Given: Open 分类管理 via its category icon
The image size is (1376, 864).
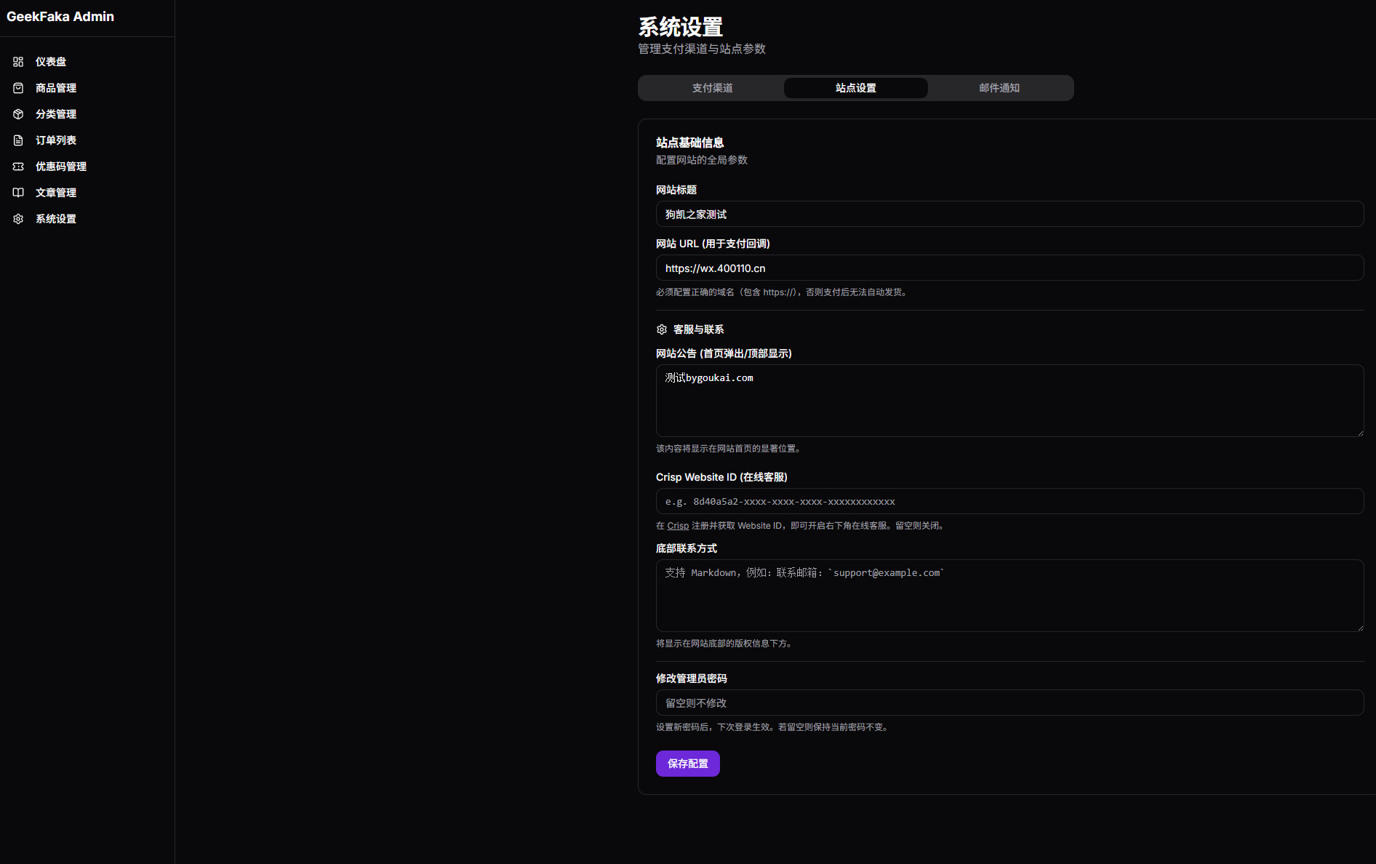Looking at the screenshot, I should (18, 114).
